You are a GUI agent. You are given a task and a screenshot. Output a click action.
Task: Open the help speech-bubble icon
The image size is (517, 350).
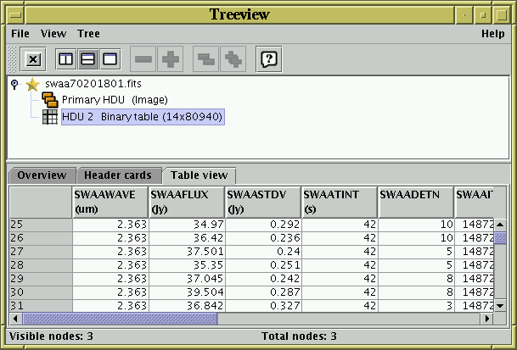click(x=268, y=59)
